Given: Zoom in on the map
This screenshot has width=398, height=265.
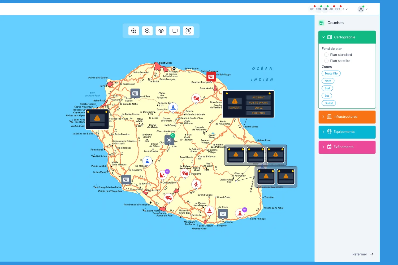Looking at the screenshot, I should pos(134,31).
